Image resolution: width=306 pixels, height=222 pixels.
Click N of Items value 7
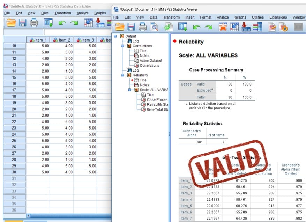pyautogui.click(x=223, y=142)
